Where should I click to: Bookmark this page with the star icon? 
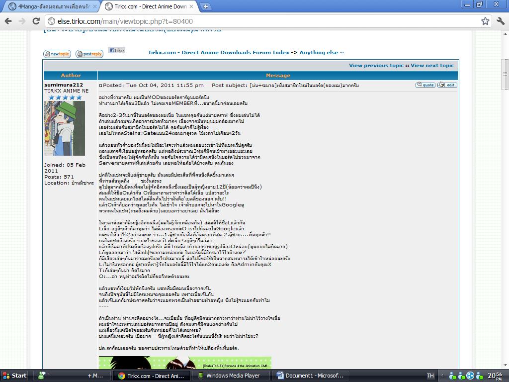click(x=485, y=21)
